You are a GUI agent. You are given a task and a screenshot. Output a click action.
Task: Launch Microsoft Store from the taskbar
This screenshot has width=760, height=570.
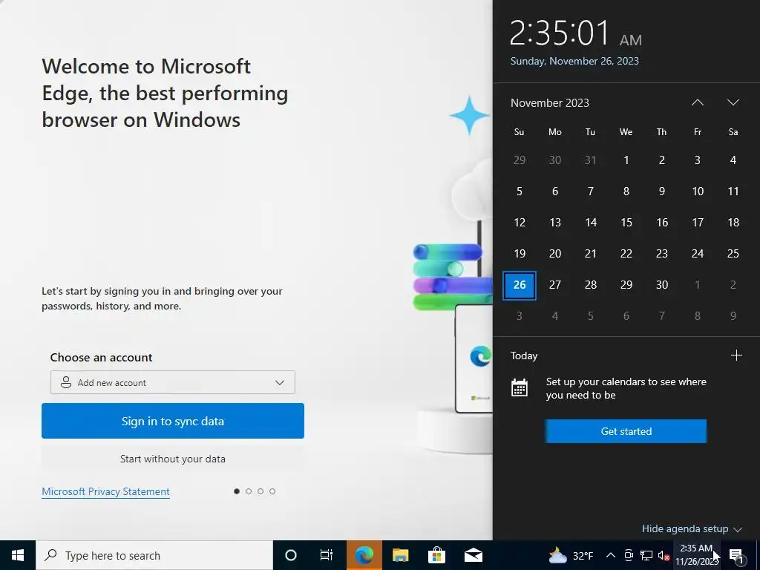[436, 555]
